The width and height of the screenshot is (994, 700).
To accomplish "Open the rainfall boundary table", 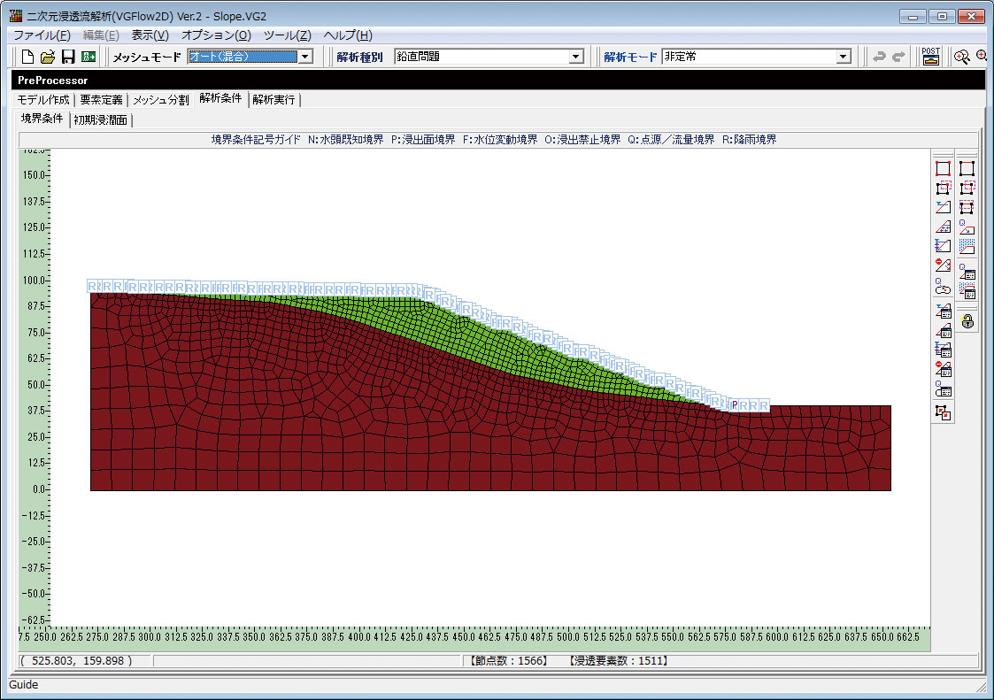I will pyautogui.click(x=967, y=291).
